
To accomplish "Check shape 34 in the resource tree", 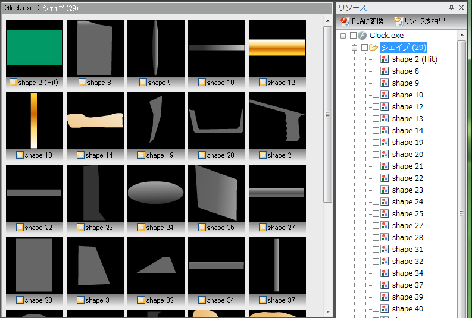I will [376, 273].
